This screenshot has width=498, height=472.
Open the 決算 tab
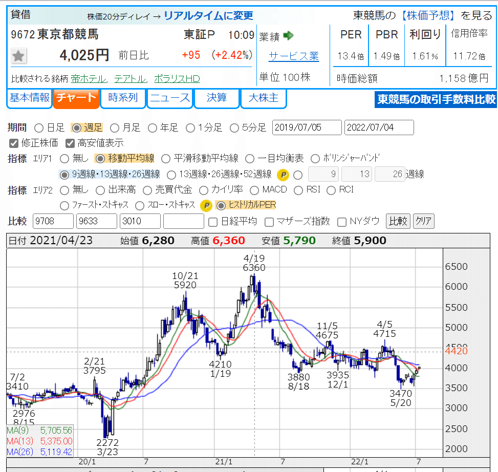pyautogui.click(x=216, y=98)
